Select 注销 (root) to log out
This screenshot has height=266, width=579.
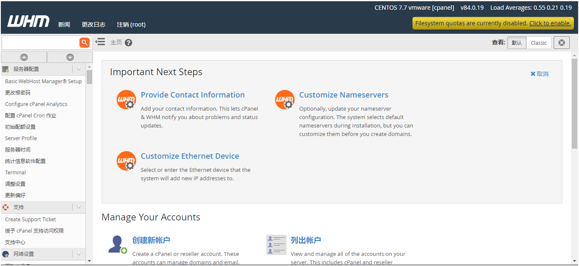(131, 24)
